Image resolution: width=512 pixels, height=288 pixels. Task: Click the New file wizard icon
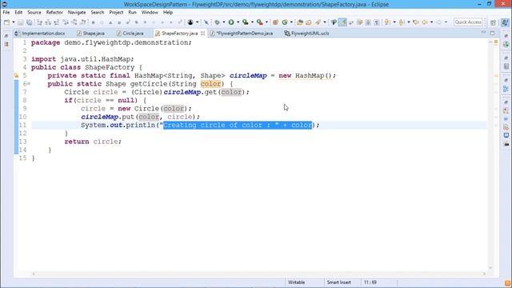(x=6, y=22)
